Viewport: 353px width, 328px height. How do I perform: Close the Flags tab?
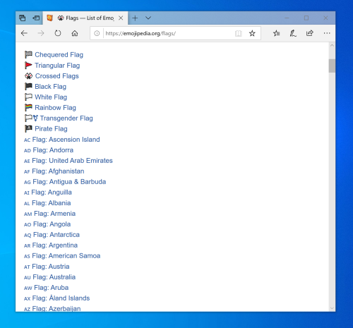coord(121,18)
